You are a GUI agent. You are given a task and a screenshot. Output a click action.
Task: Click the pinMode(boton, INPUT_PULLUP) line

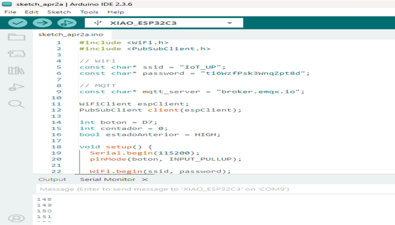pos(166,159)
